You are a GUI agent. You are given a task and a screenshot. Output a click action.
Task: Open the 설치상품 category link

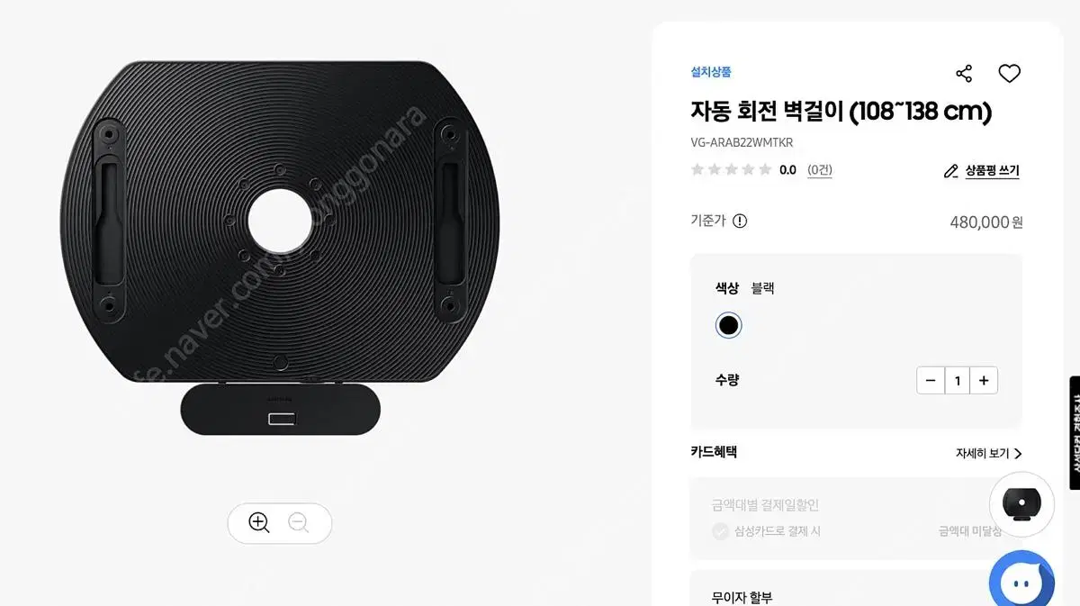click(x=711, y=72)
